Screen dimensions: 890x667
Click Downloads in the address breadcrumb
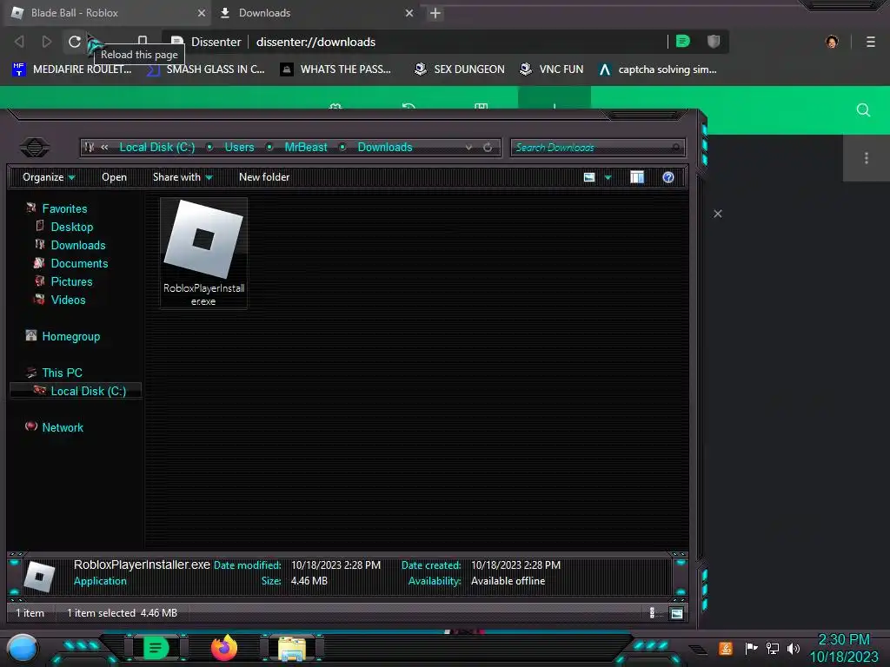(x=385, y=148)
